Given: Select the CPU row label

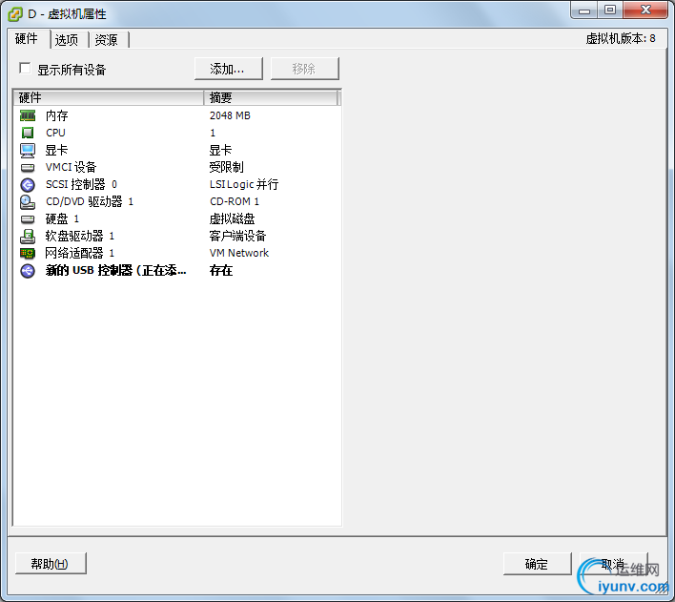Looking at the screenshot, I should 55,133.
